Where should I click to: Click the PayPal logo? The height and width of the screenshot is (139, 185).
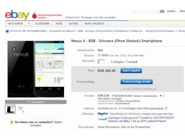coord(103,114)
